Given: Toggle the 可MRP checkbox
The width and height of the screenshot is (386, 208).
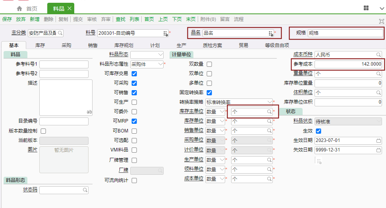Looking at the screenshot, I should pos(134,121).
